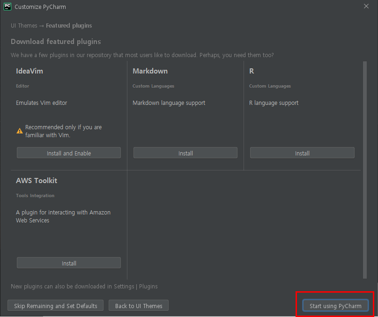Screen dimensions: 378x317
Task: Click 'Custom Languages' label under R
Action: tap(270, 86)
